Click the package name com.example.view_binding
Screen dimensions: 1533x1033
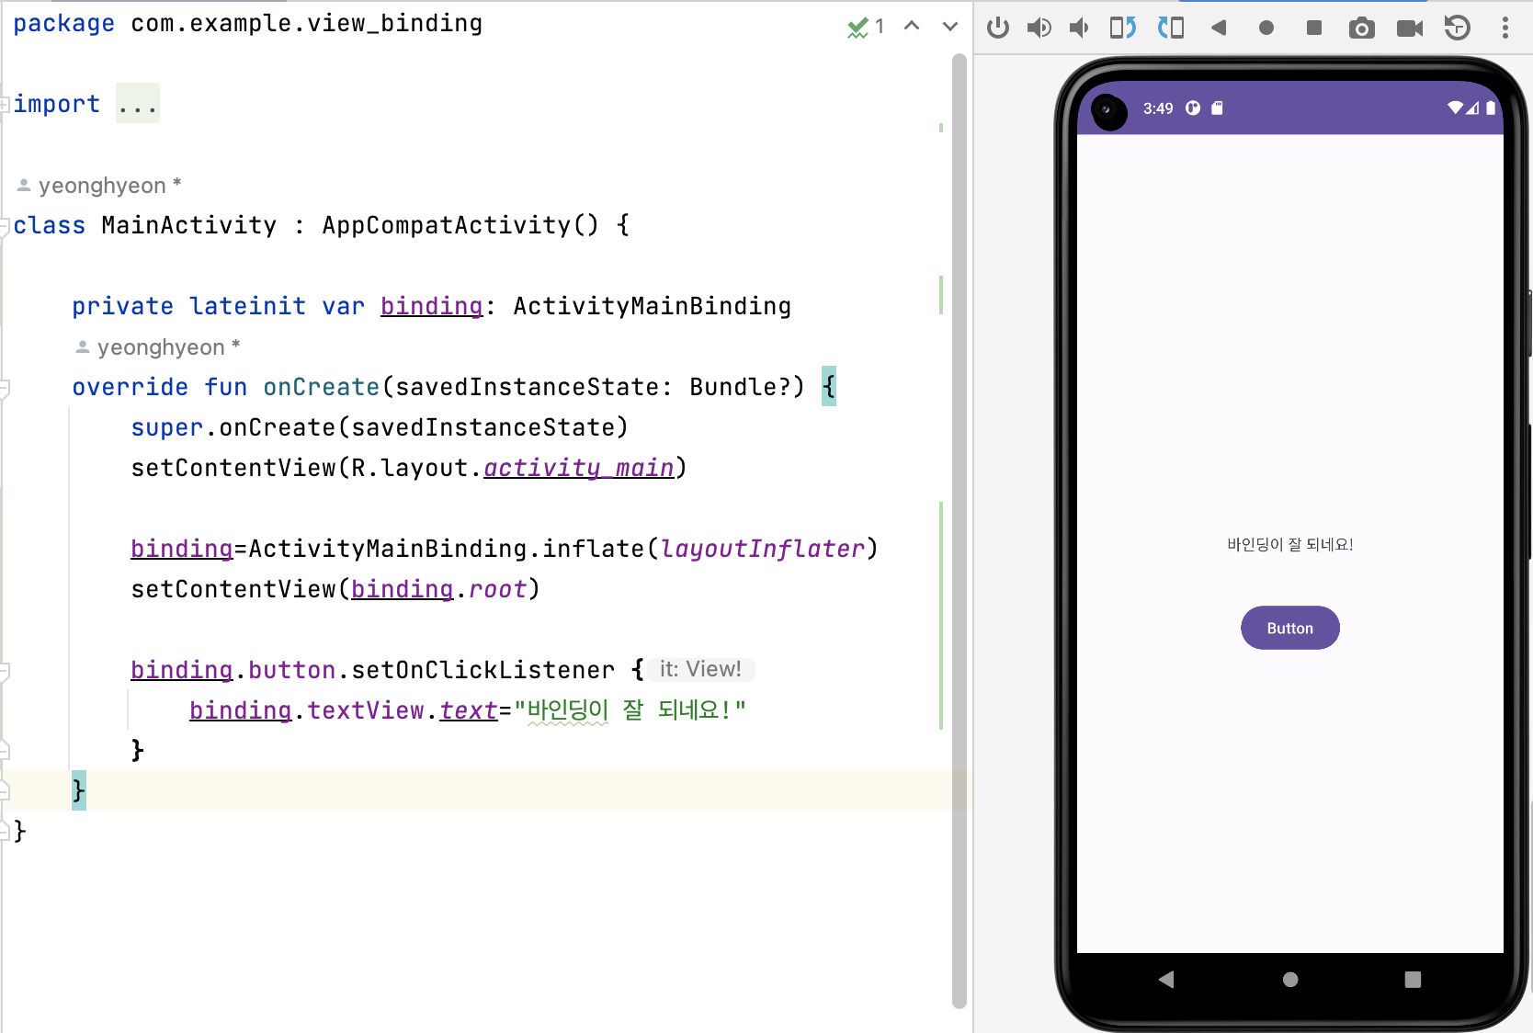pyautogui.click(x=307, y=23)
